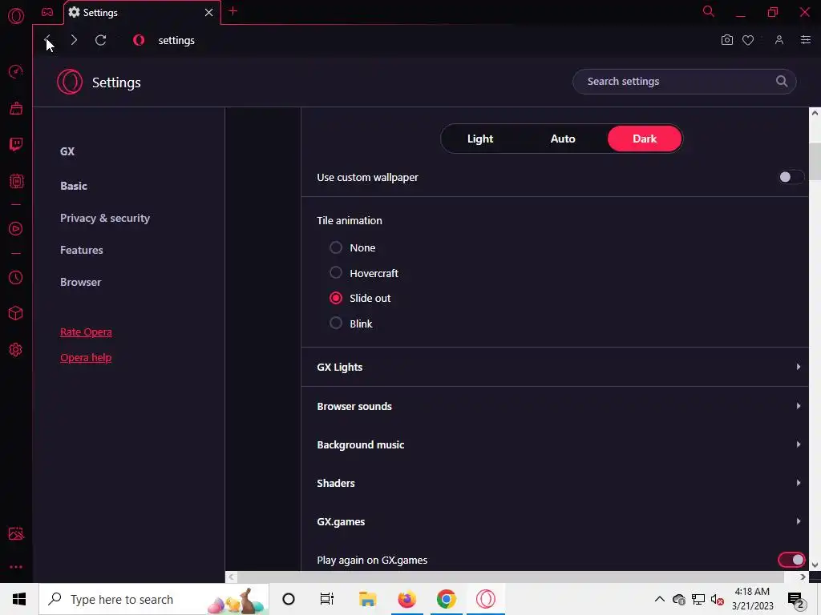Click the Windows taskbar search box
Viewport: 821px width, 615px height.
[154, 599]
